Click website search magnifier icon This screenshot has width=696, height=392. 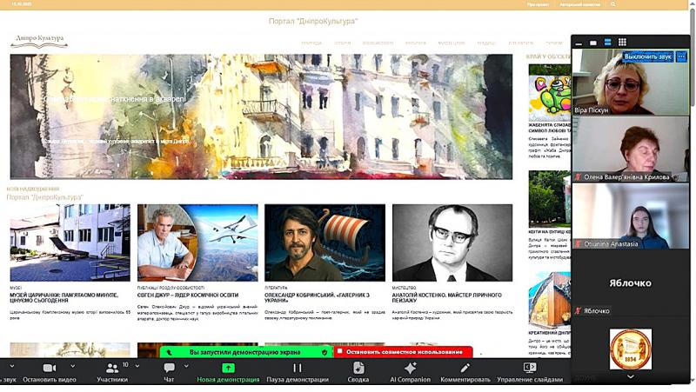click(x=614, y=4)
